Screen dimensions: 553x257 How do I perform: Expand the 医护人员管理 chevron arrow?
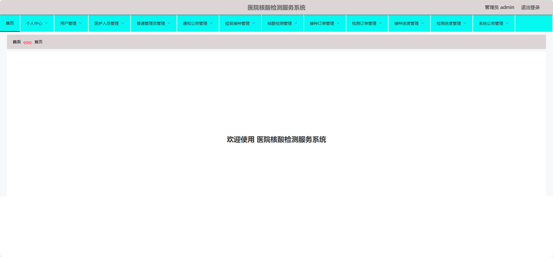(123, 23)
